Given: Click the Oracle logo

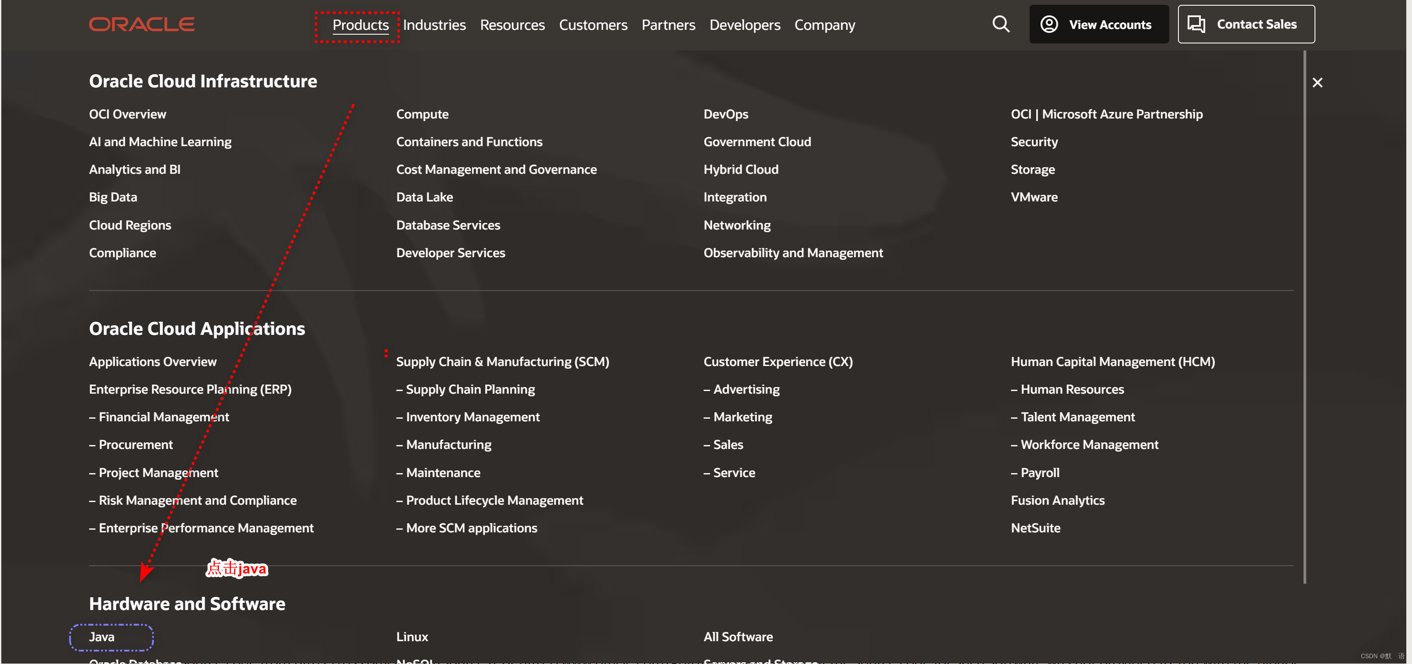Looking at the screenshot, I should 141,24.
